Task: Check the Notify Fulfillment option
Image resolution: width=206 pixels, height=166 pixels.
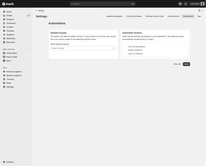Action: (x=126, y=50)
